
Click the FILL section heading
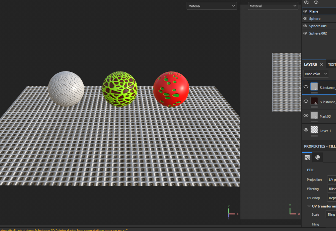311,170
